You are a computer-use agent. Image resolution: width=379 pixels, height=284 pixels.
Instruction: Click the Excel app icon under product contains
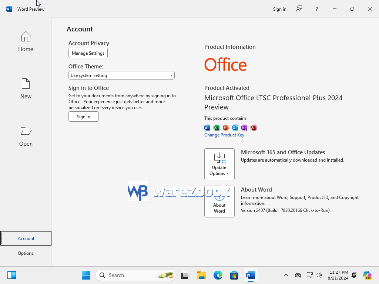(216, 128)
